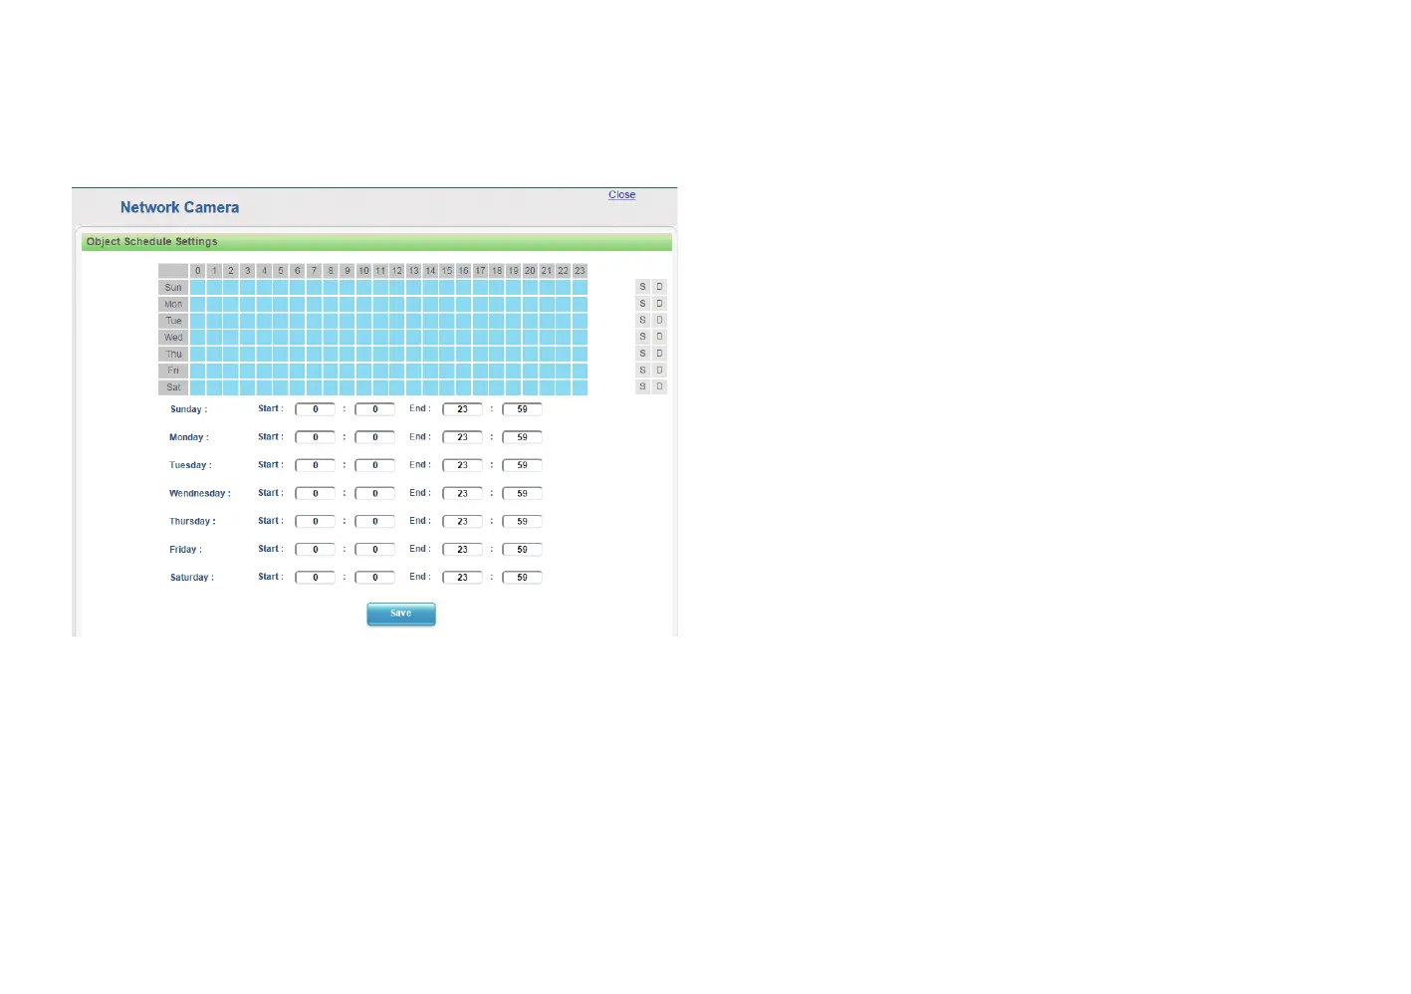The height and width of the screenshot is (994, 1411).
Task: Toggle the Thu cell at hour 16
Action: [463, 354]
